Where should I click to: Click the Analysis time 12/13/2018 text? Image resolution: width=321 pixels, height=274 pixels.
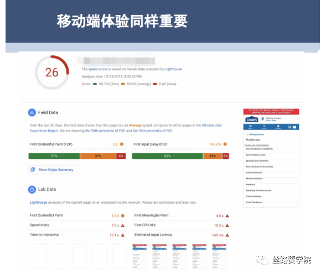pyautogui.click(x=112, y=76)
